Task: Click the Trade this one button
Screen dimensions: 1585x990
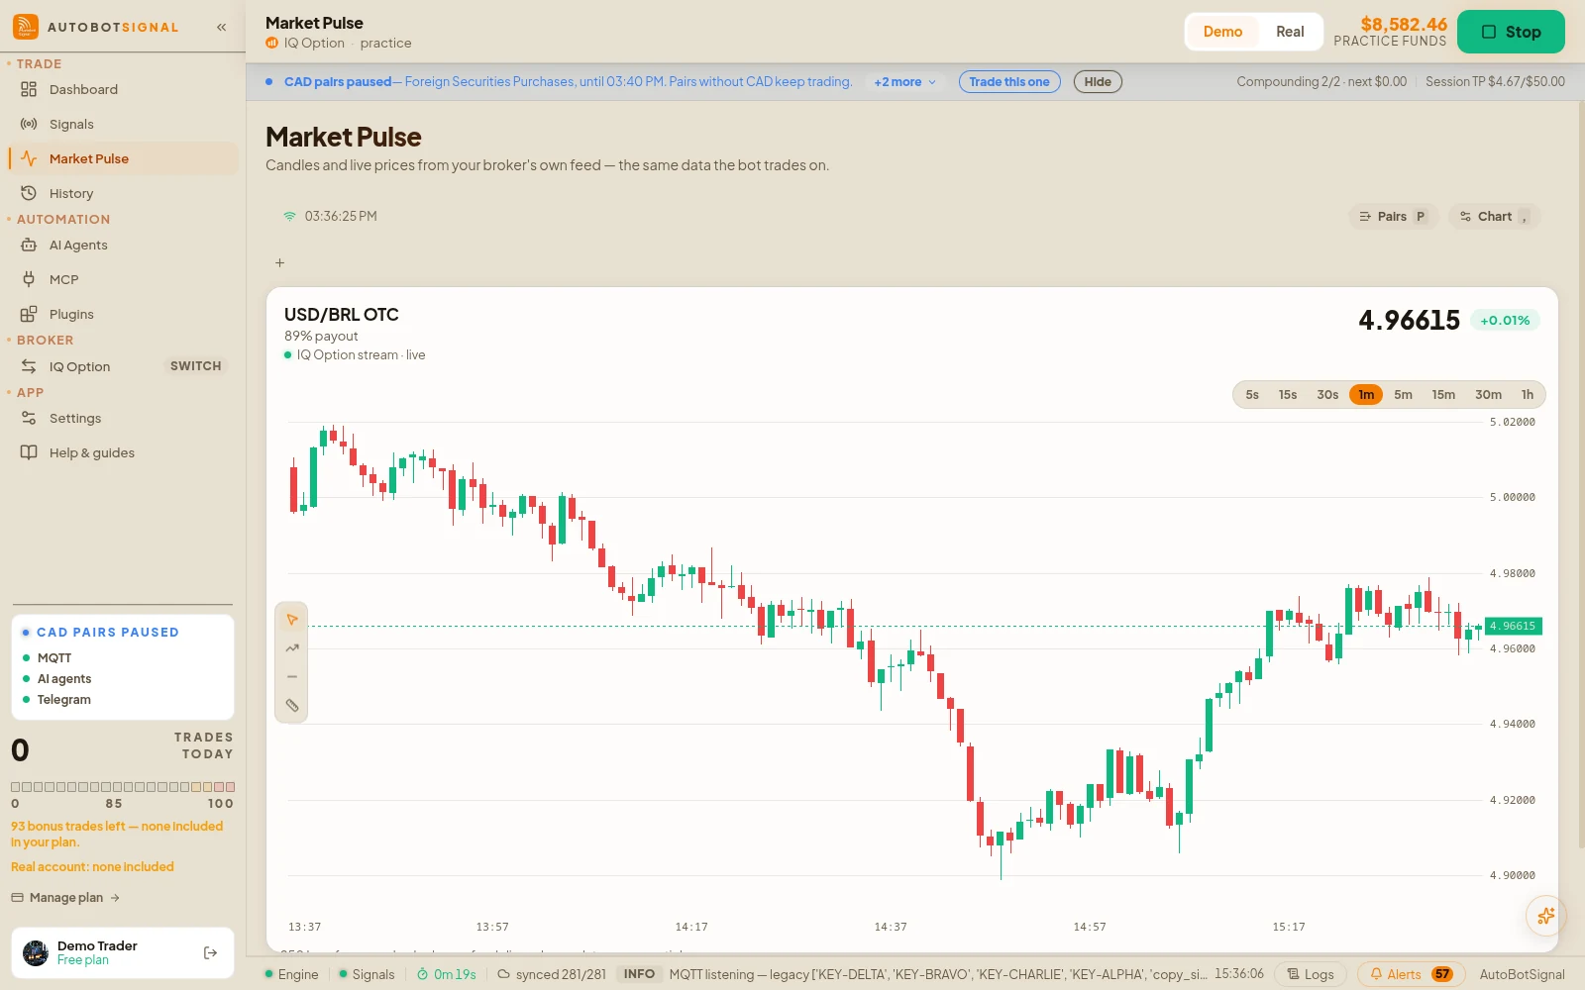Action: (1009, 82)
